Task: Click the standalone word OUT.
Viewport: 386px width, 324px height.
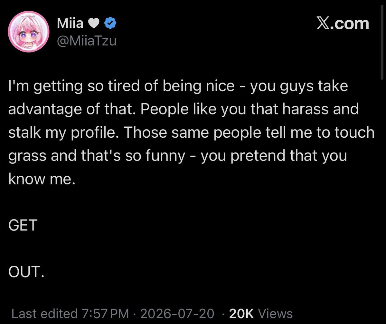Action: tap(26, 271)
